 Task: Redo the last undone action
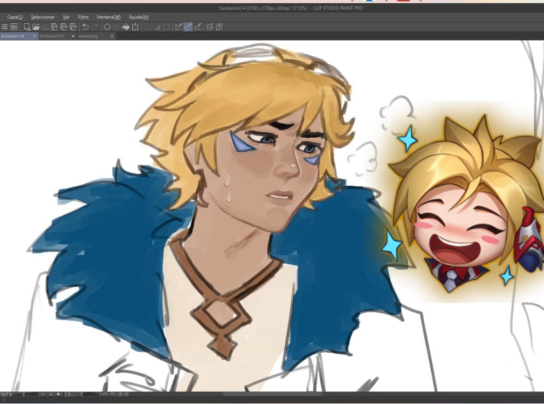[95, 27]
